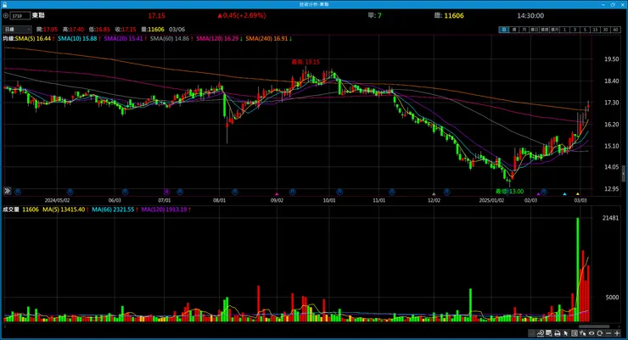
Task: Click the 19.50 price axis label
Action: point(612,59)
